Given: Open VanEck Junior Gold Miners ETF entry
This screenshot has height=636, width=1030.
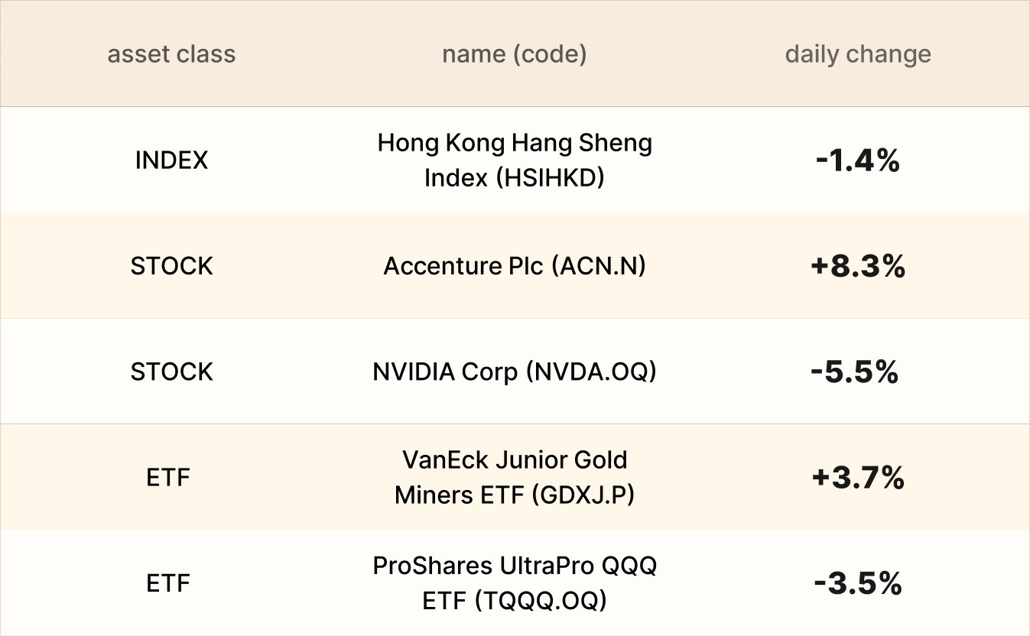Looking at the screenshot, I should [x=514, y=478].
